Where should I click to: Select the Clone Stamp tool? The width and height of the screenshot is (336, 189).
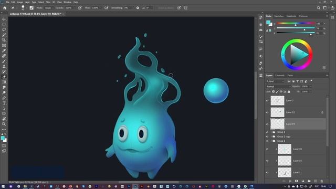4,67
